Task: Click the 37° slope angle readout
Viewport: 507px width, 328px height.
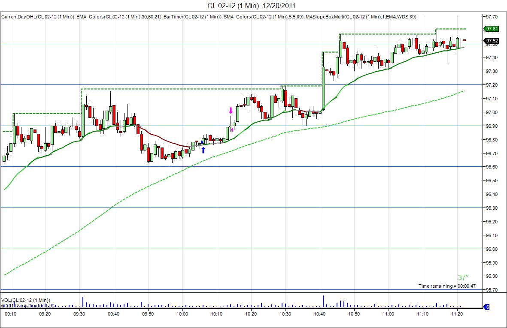Action: (x=463, y=278)
